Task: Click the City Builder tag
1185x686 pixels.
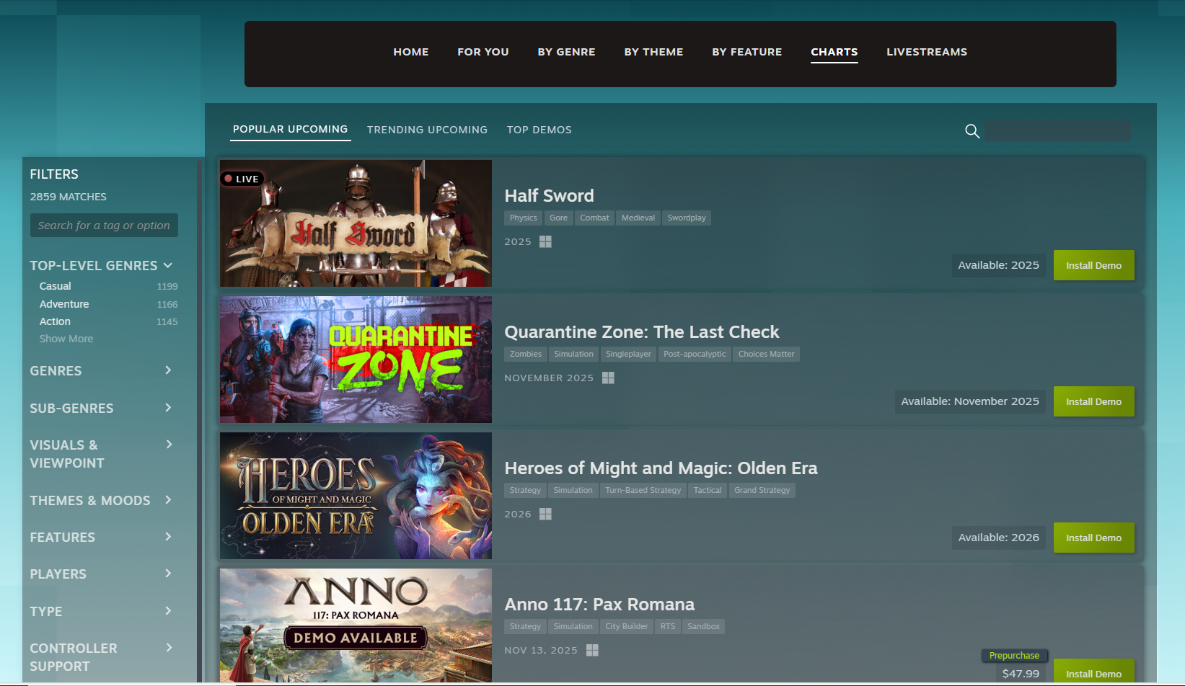Action: click(x=626, y=626)
